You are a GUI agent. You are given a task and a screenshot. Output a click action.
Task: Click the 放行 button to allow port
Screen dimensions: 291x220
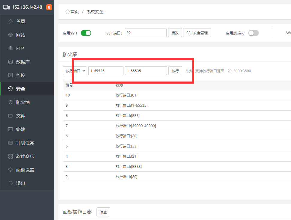pyautogui.click(x=175, y=71)
